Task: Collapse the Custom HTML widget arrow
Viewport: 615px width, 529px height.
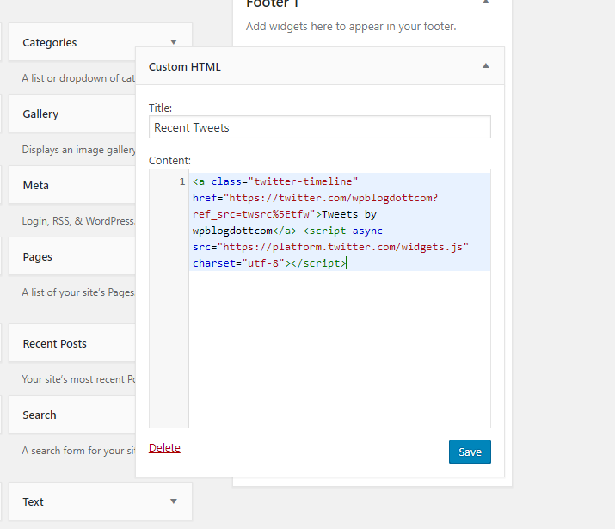Action: click(486, 66)
